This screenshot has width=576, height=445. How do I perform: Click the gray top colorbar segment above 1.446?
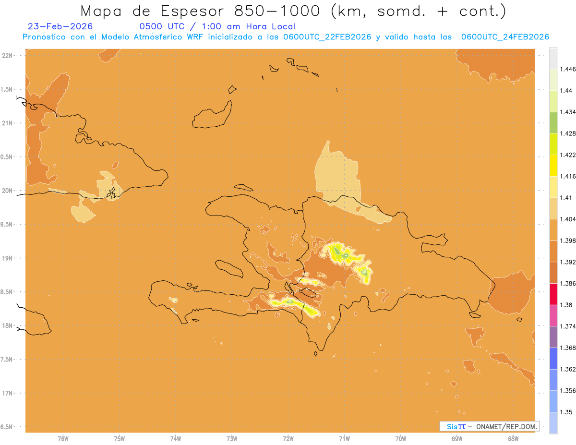[553, 58]
